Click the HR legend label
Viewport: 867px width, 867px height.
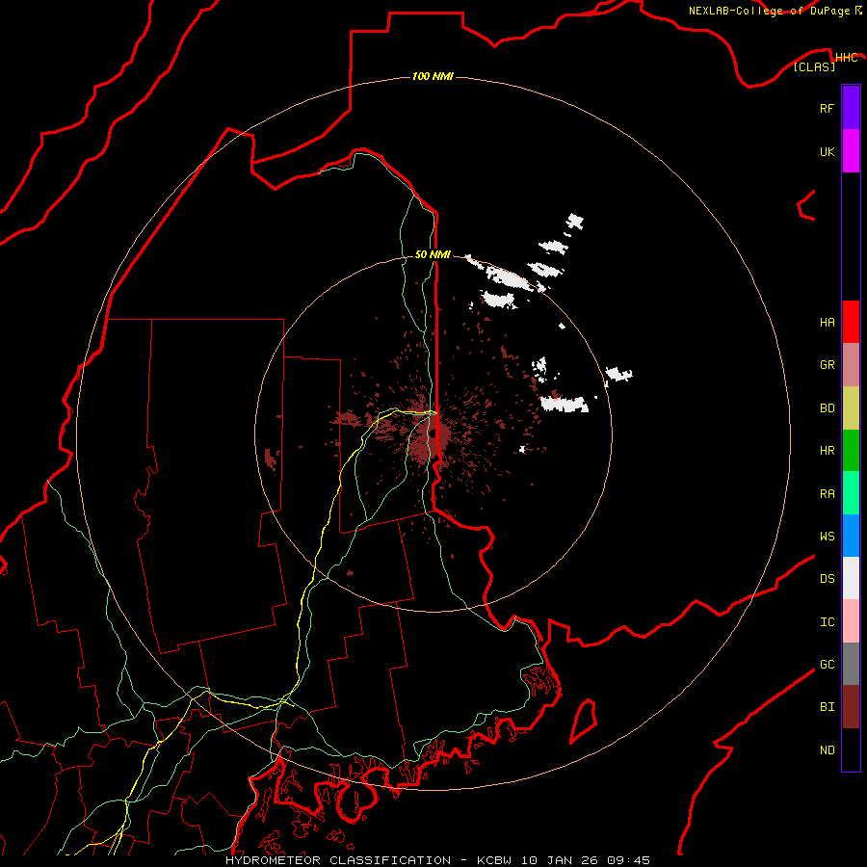(828, 451)
